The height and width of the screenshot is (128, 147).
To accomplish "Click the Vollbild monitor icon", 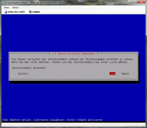I will tap(30, 12).
